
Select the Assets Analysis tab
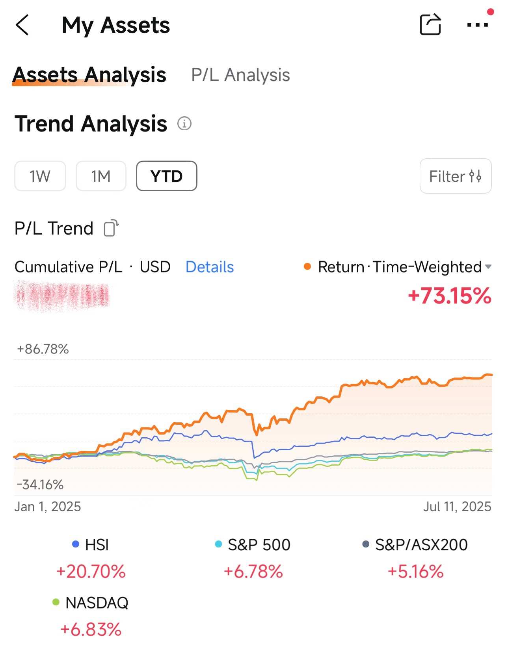point(89,75)
